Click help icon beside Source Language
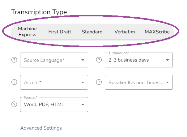Viewport: 187px width, 137px height. point(14,60)
